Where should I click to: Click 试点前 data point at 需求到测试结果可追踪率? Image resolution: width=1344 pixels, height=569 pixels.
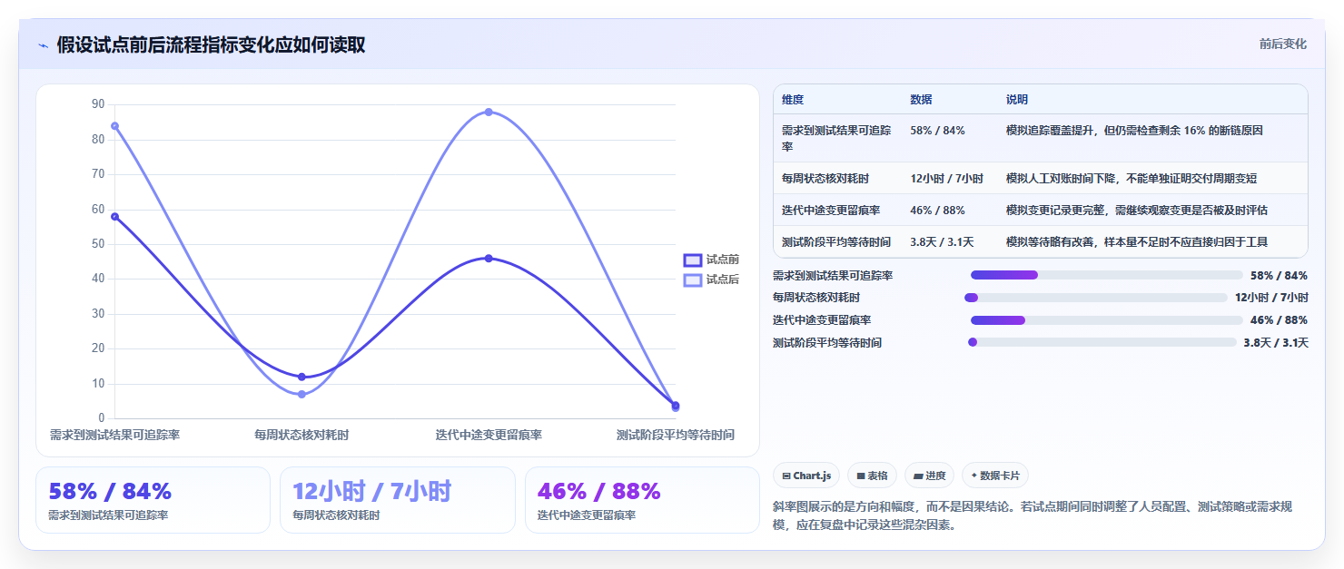114,217
